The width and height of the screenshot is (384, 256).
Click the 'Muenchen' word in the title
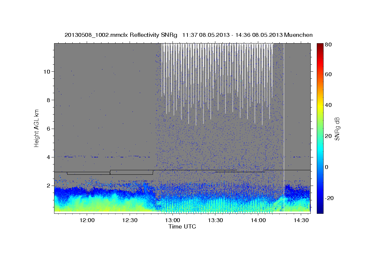pyautogui.click(x=298, y=35)
